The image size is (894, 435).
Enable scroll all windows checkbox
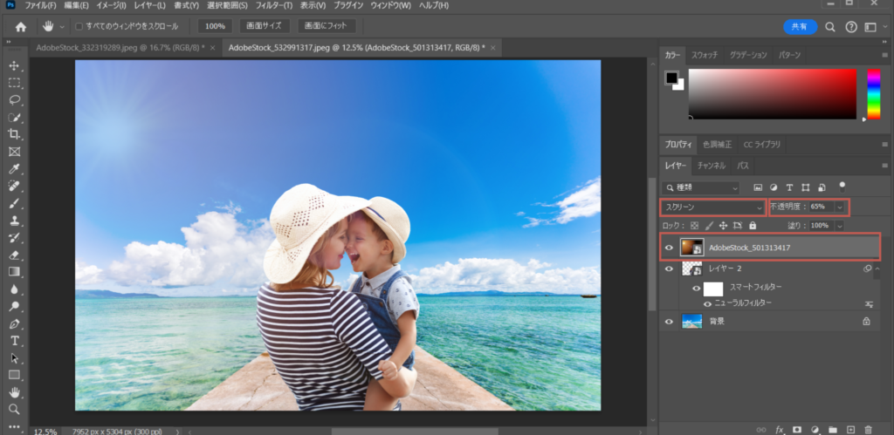tap(80, 26)
